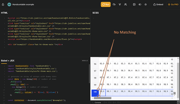The height and width of the screenshot is (104, 180).
Task: Change the editor layout icon
Action: [x=134, y=4]
